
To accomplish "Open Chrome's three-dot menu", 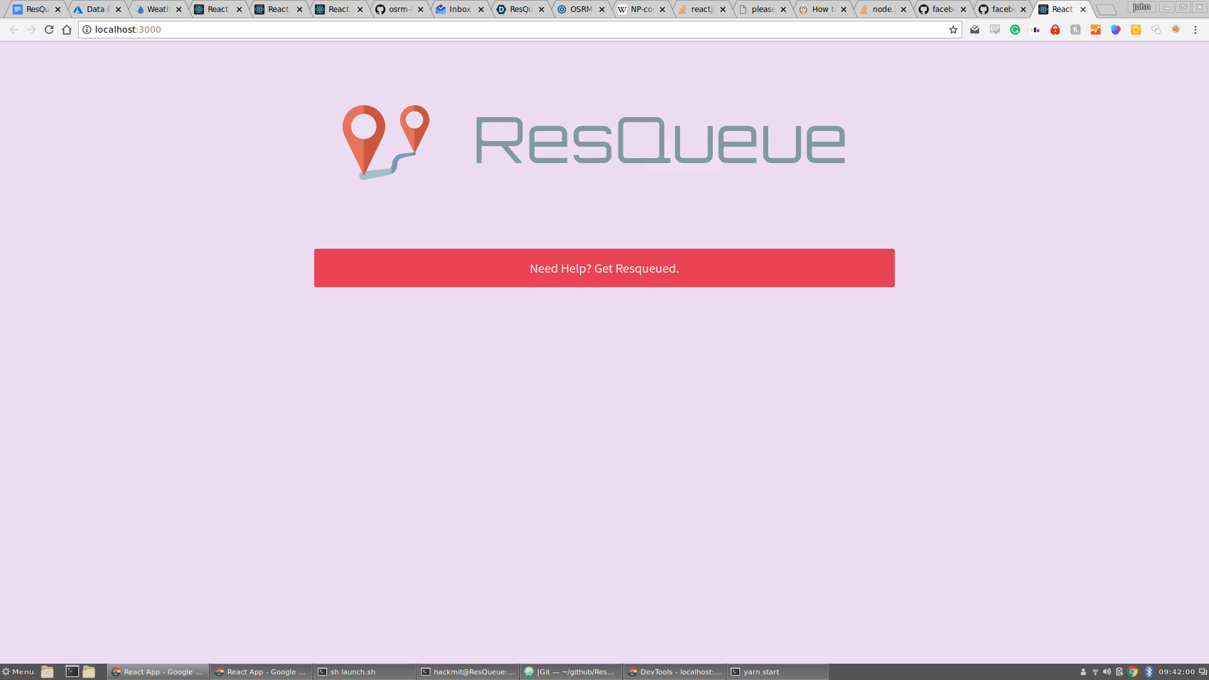I will pyautogui.click(x=1195, y=30).
